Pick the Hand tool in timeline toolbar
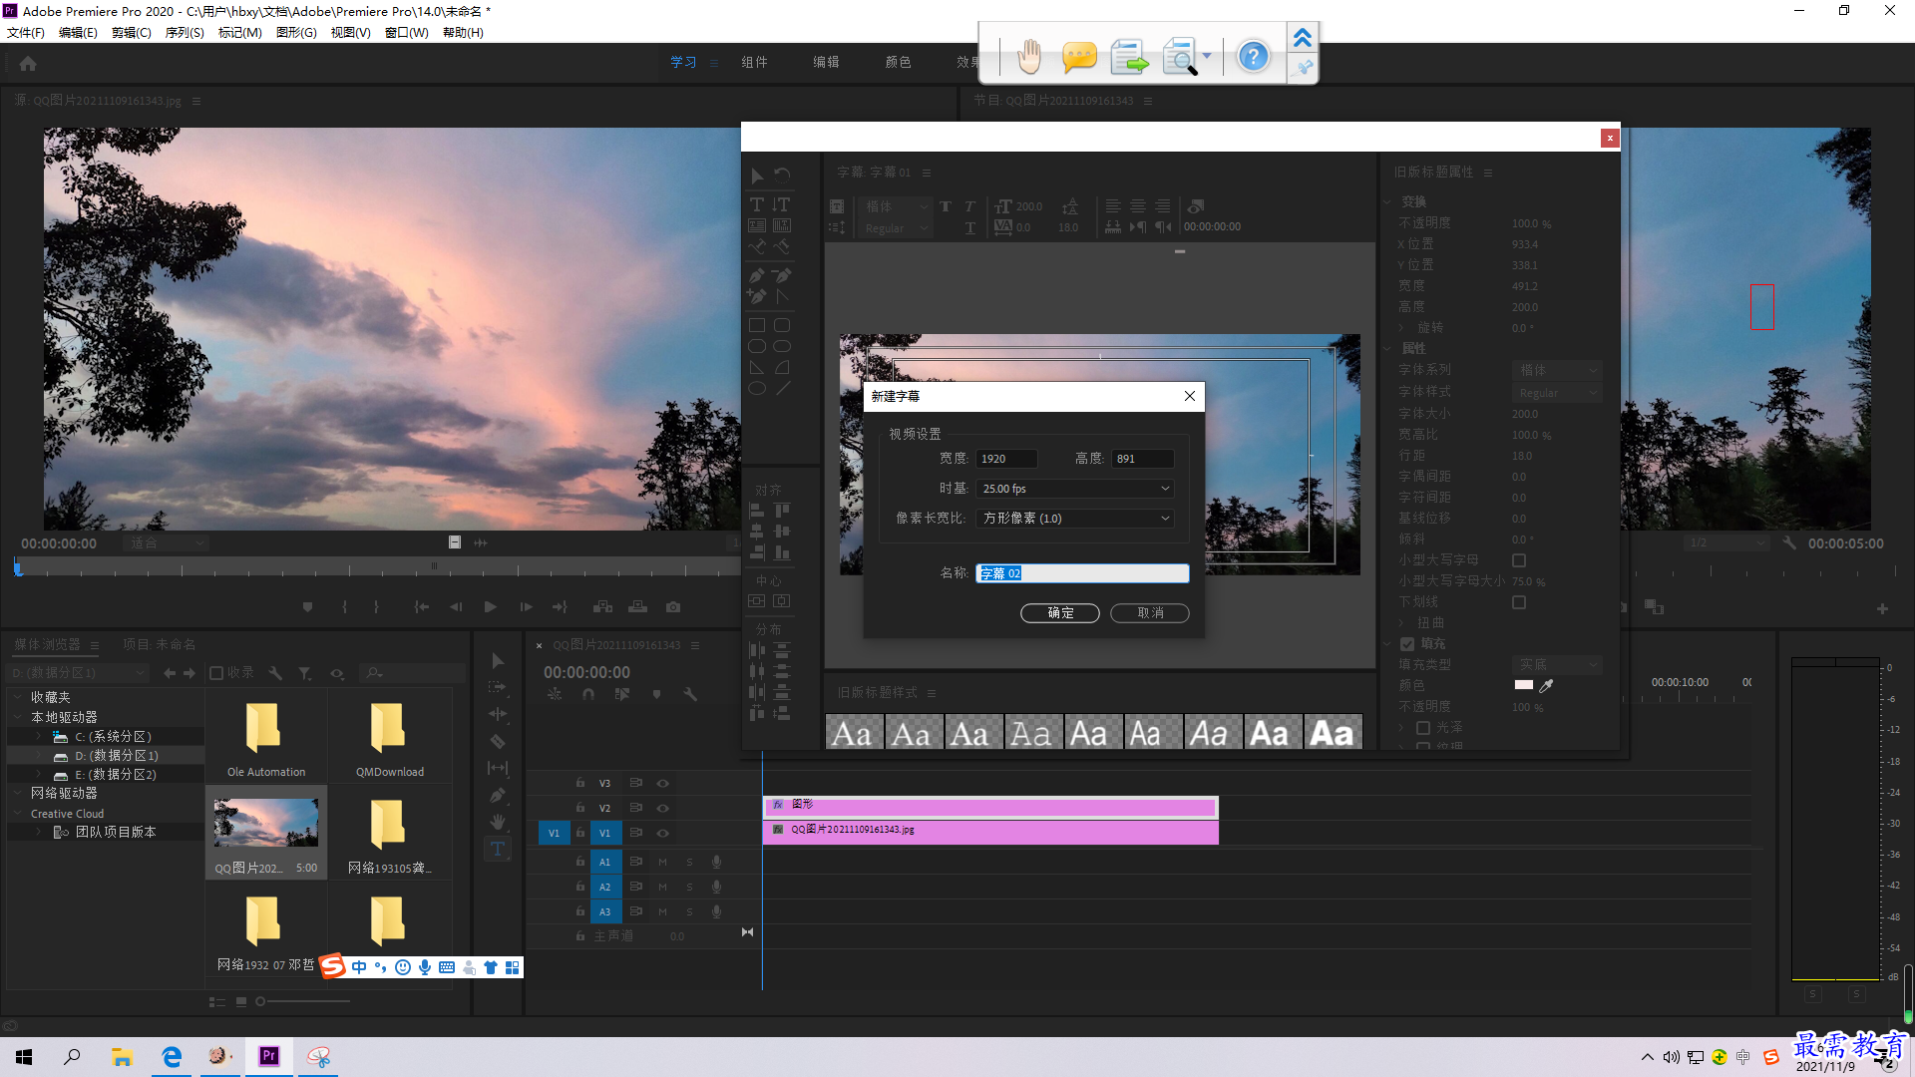1915x1077 pixels. click(497, 822)
